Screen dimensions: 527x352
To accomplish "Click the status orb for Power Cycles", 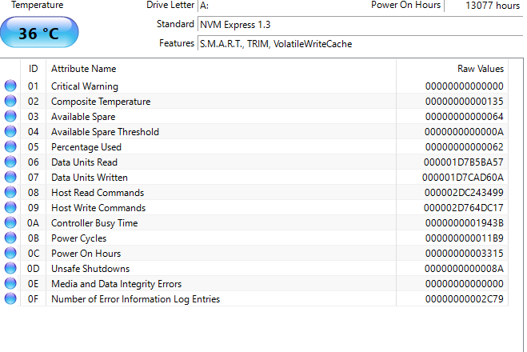I will [10, 238].
